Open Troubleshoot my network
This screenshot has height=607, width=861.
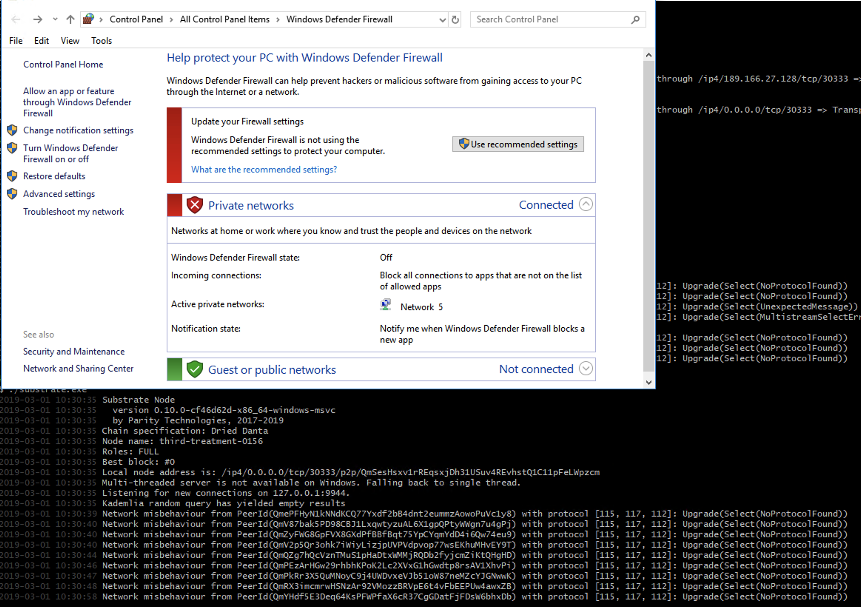74,211
